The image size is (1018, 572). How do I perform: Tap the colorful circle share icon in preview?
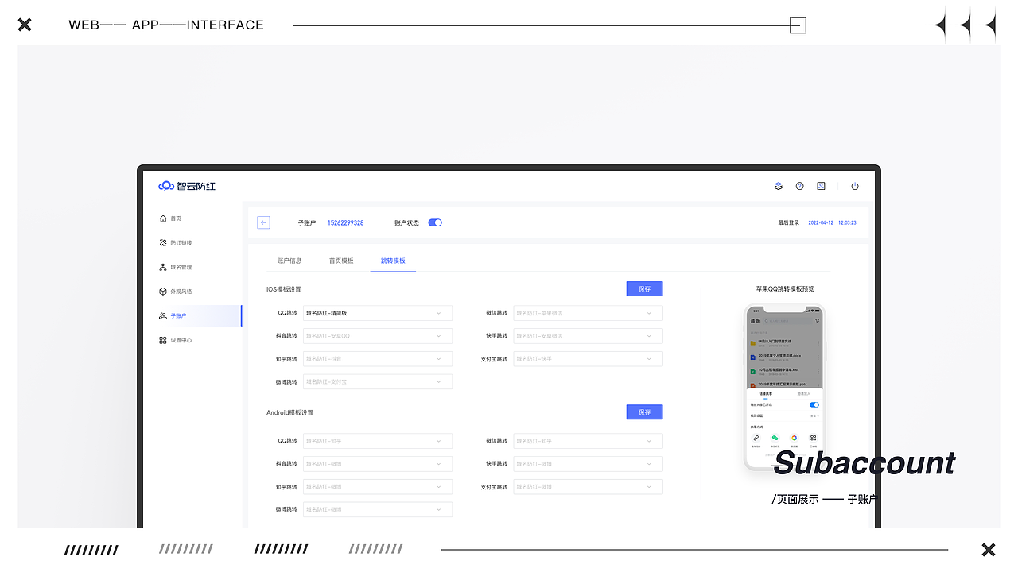coord(794,439)
